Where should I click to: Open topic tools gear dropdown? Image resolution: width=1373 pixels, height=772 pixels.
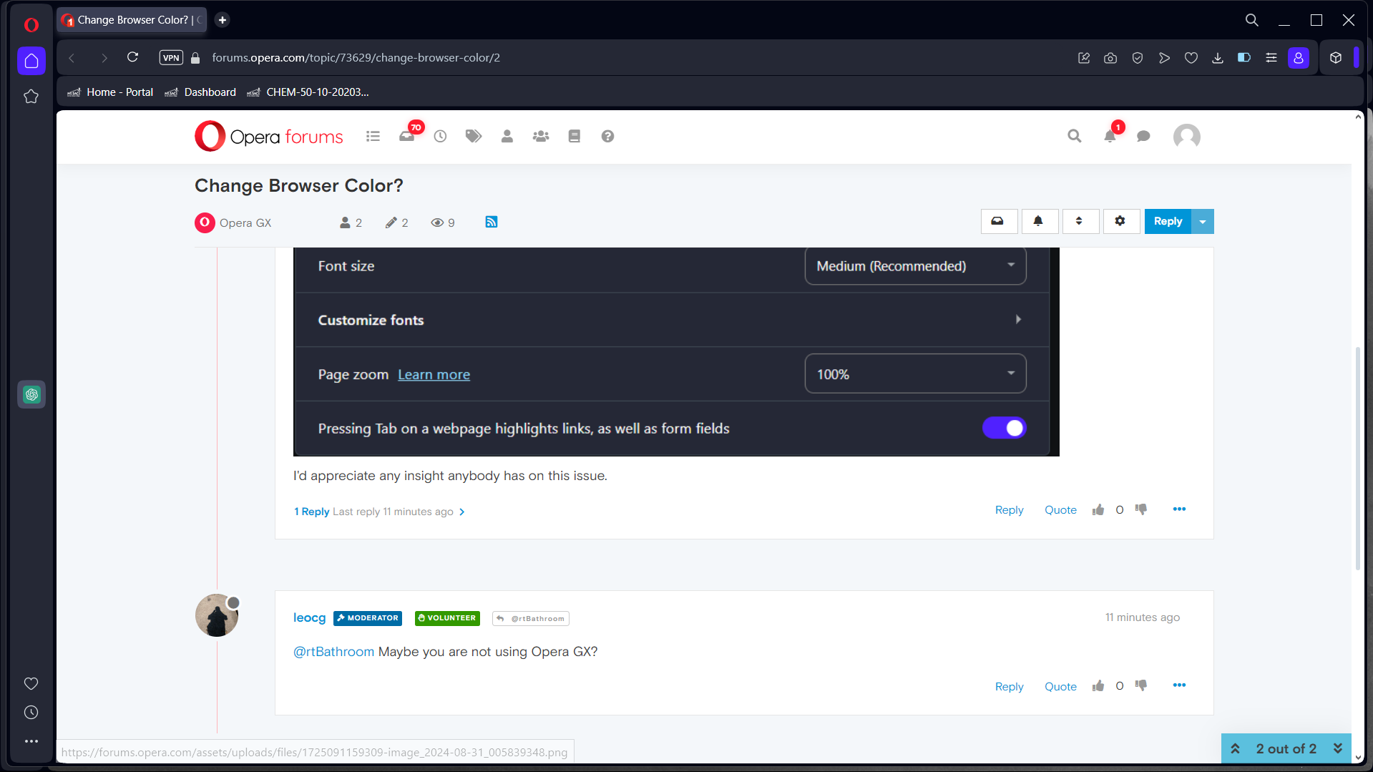point(1121,222)
